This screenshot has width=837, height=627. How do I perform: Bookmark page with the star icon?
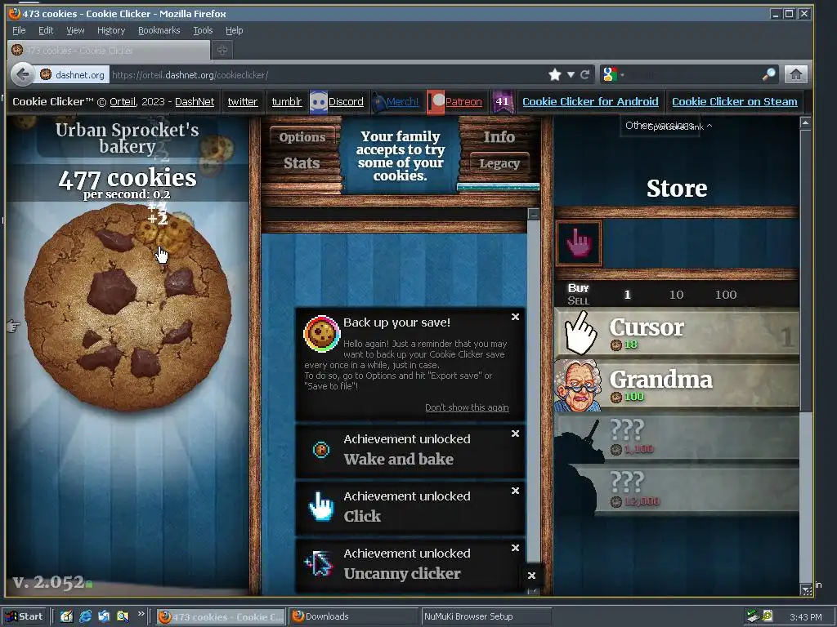(555, 74)
